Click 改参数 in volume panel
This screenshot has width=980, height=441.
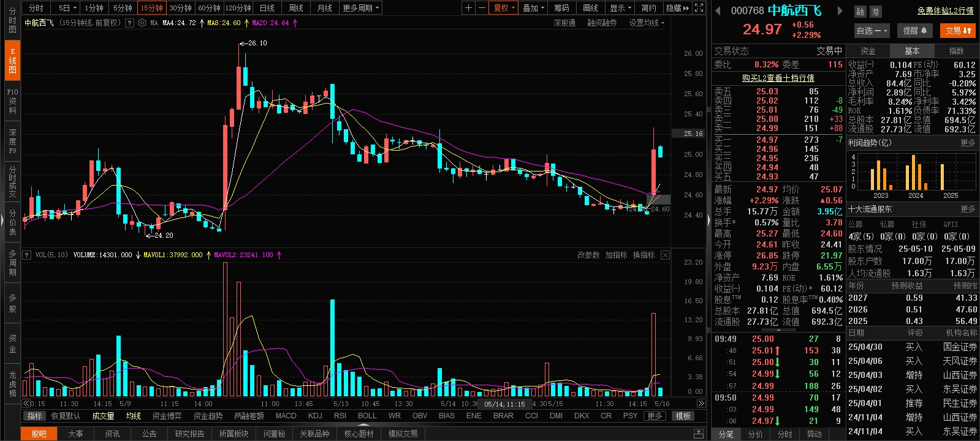click(x=588, y=255)
